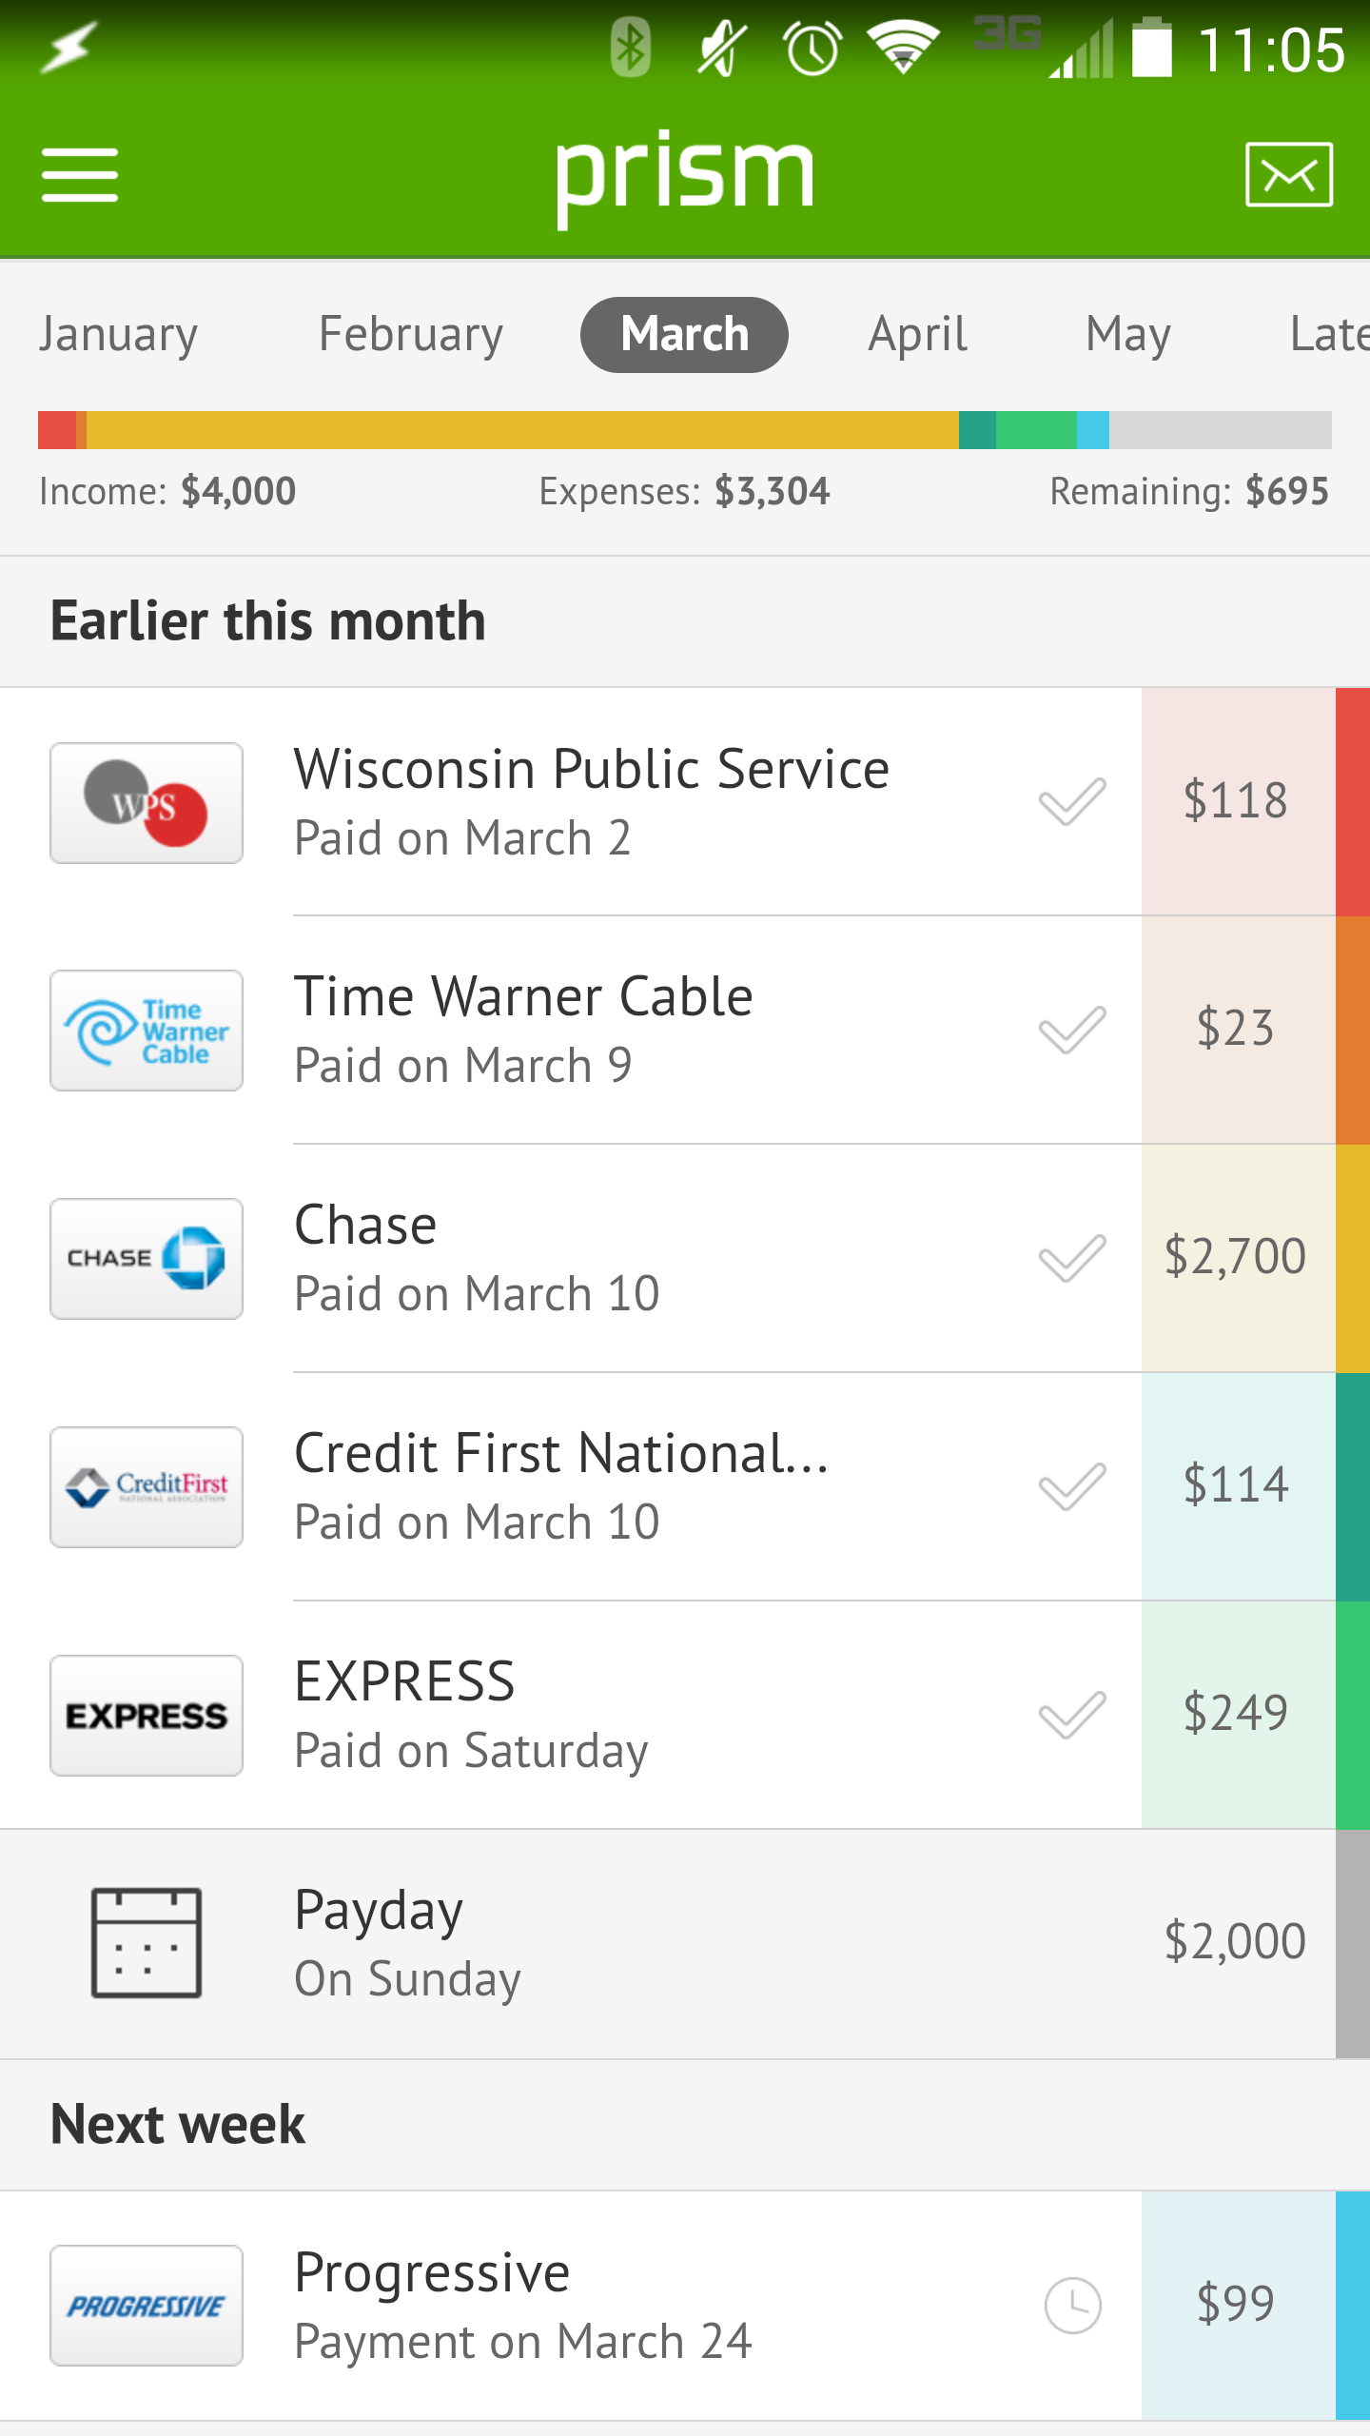Toggle paid checkmark for Wisconsin Public Service

coord(1072,801)
